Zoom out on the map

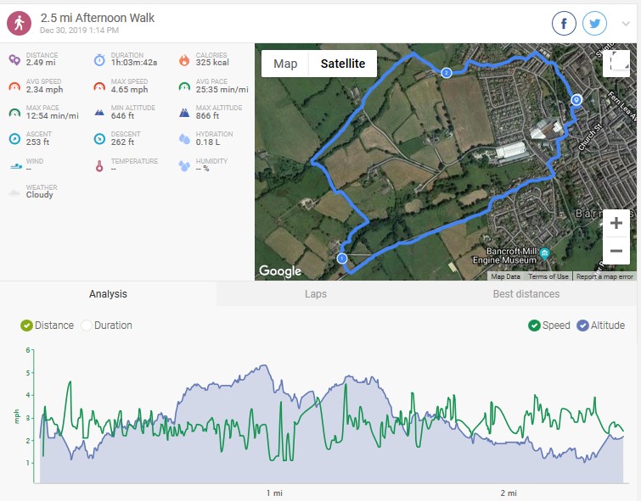tap(616, 251)
